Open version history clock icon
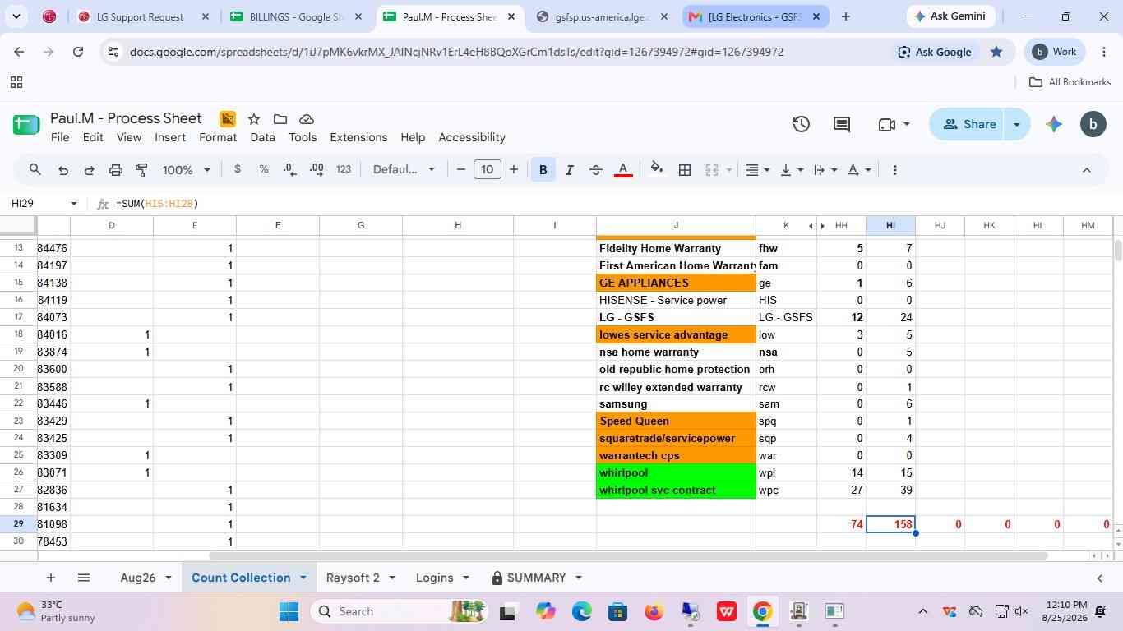1123x631 pixels. [802, 124]
